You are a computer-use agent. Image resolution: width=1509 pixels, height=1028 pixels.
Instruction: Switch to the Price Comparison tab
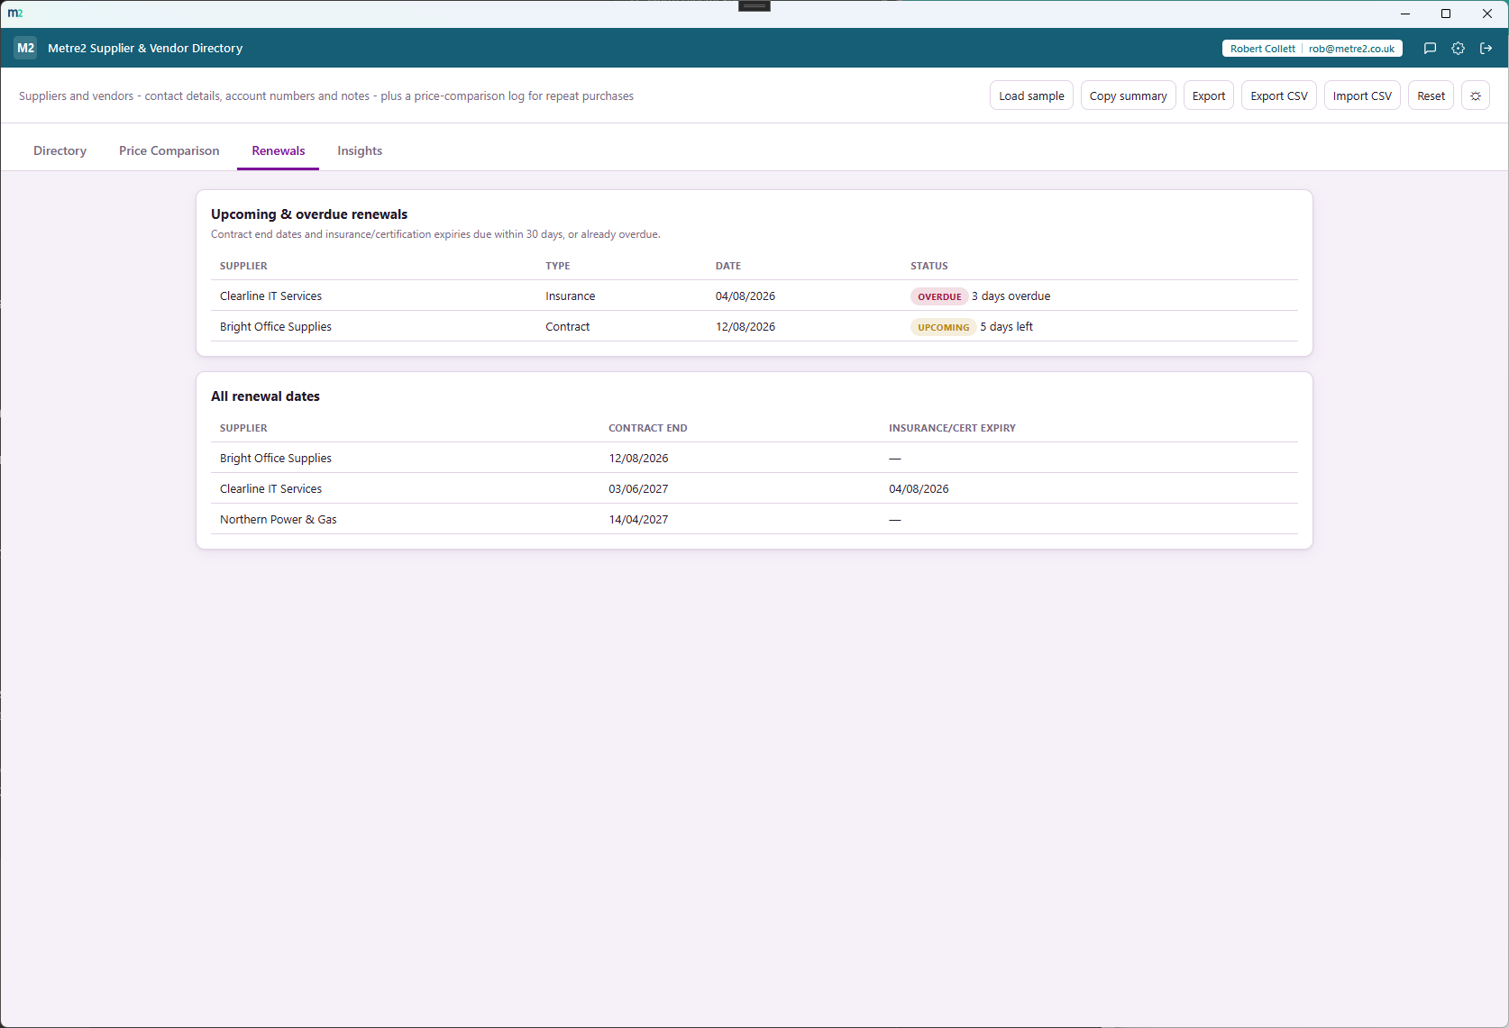point(169,150)
